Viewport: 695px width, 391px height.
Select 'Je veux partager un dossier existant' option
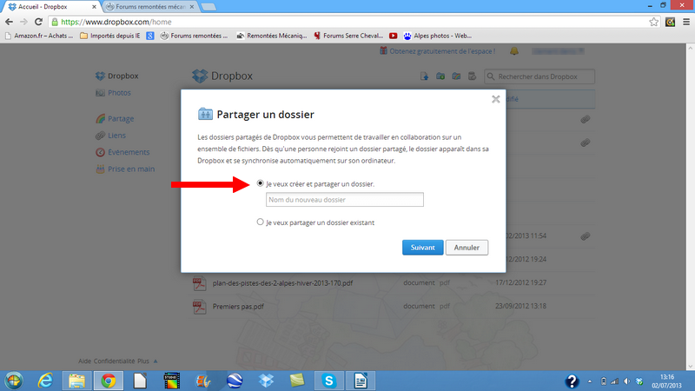[260, 222]
